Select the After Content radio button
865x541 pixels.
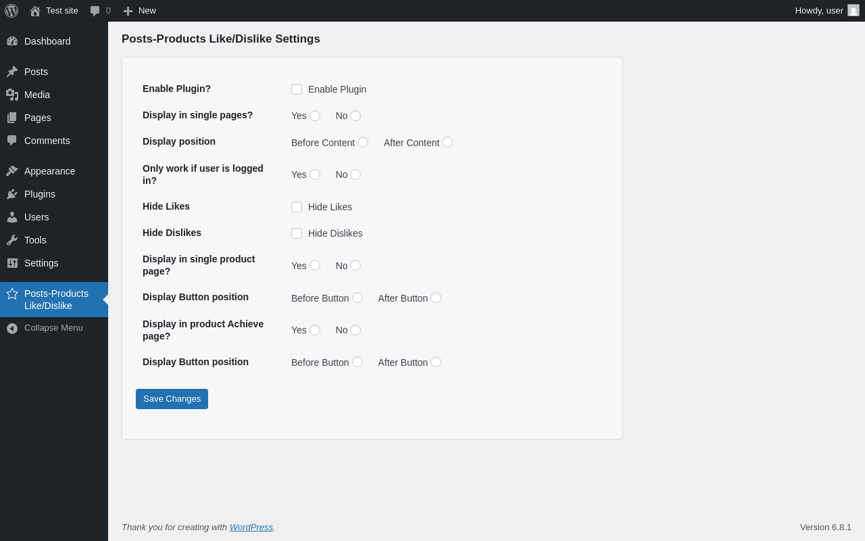pyautogui.click(x=447, y=142)
